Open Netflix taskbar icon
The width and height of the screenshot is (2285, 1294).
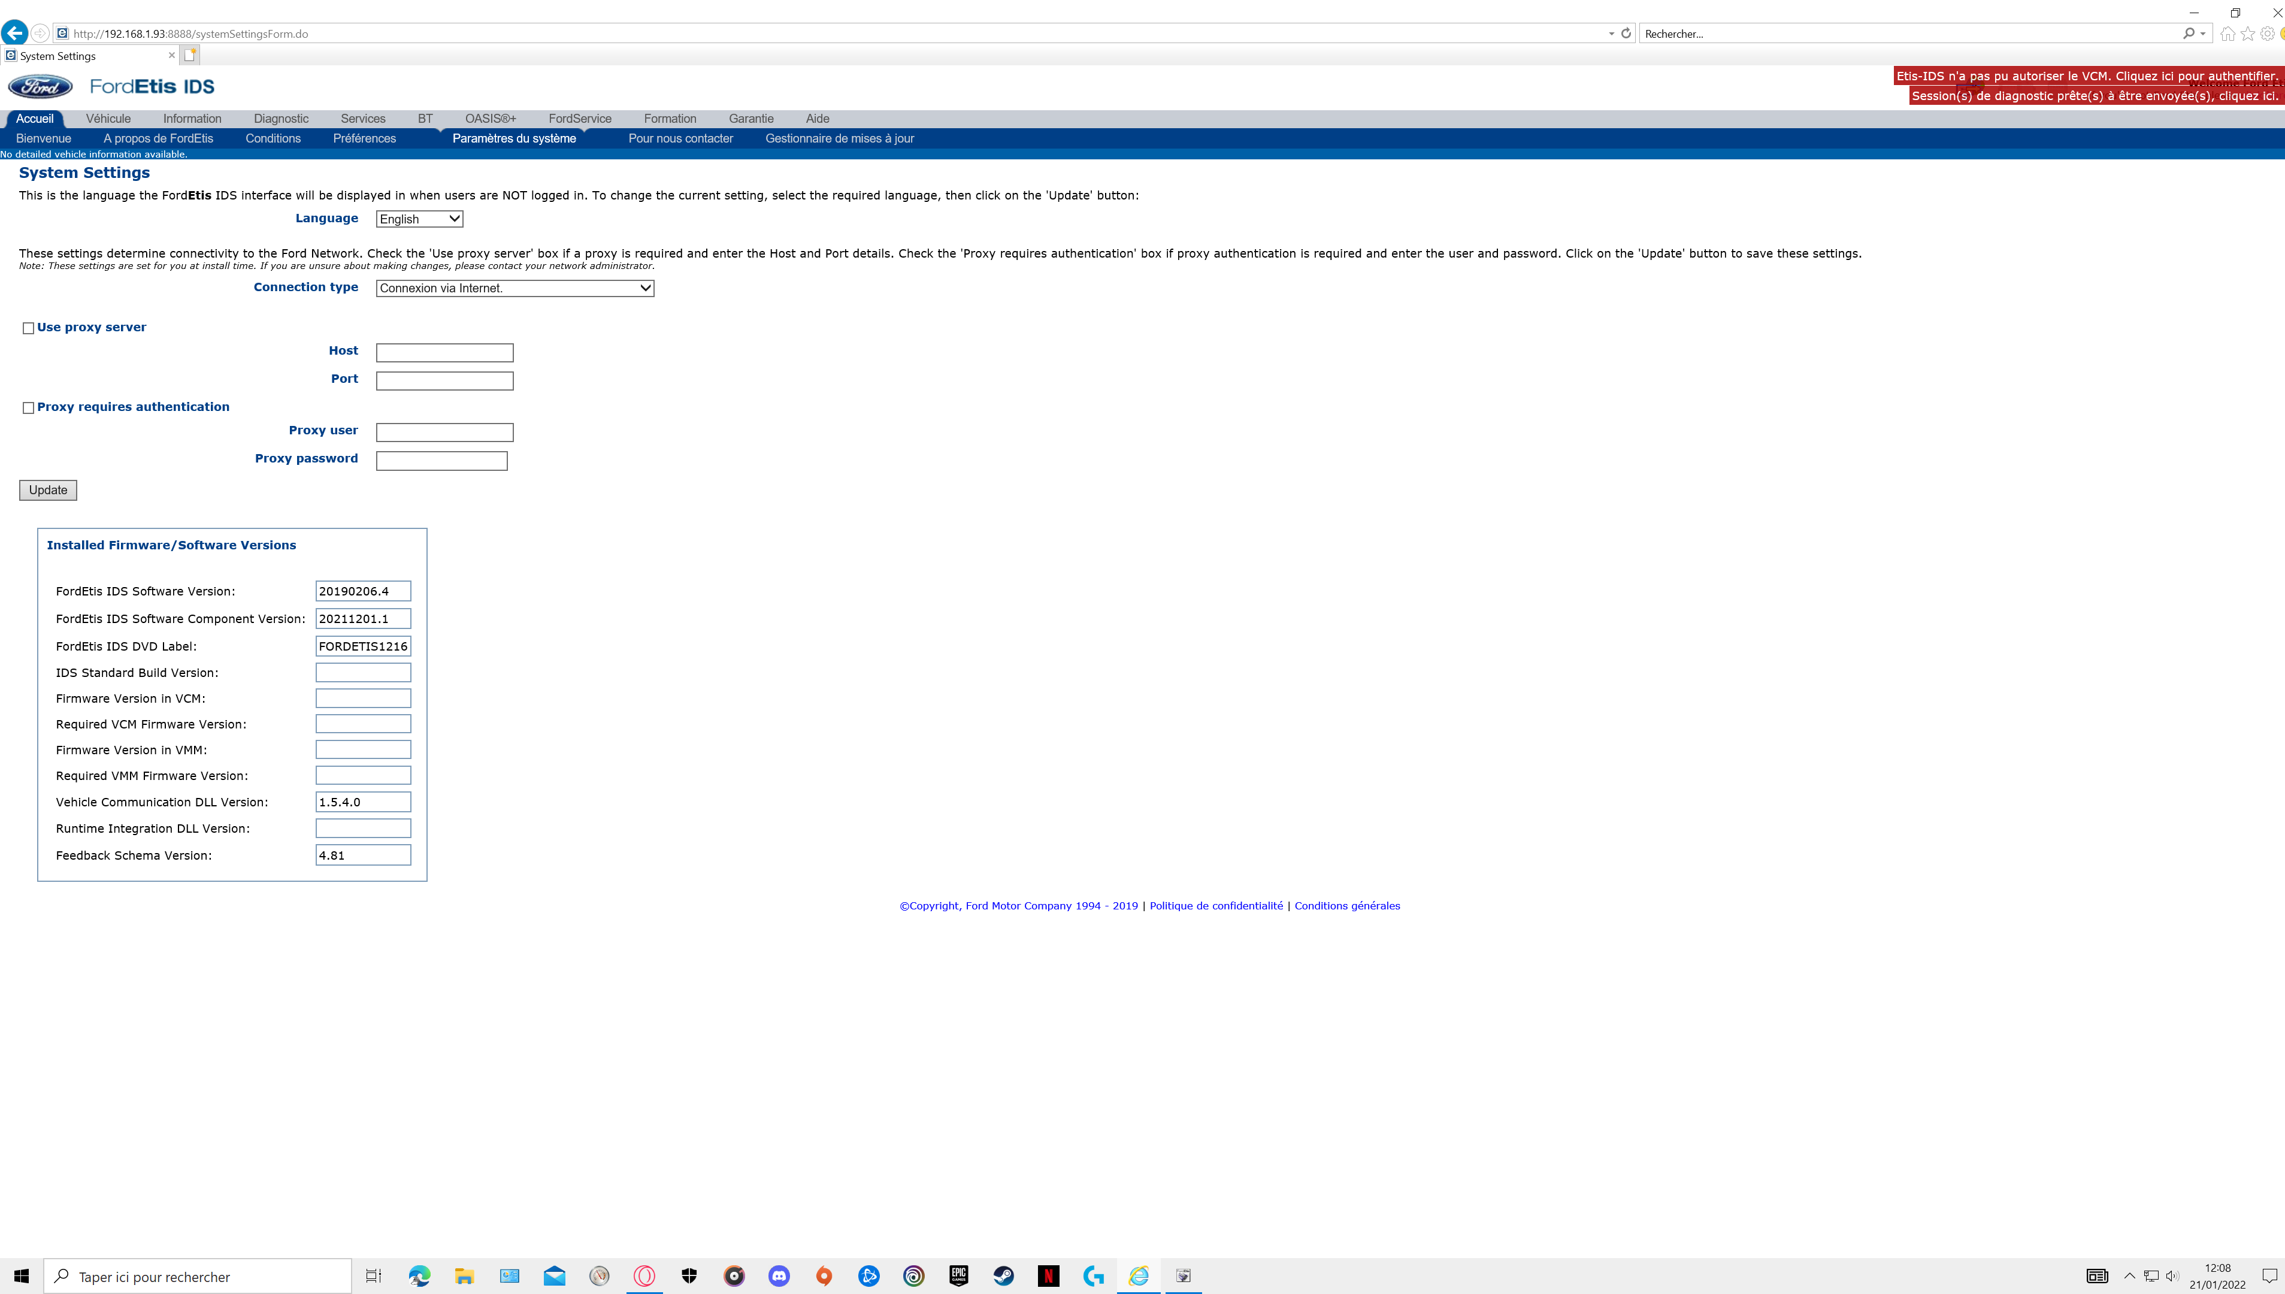point(1048,1276)
